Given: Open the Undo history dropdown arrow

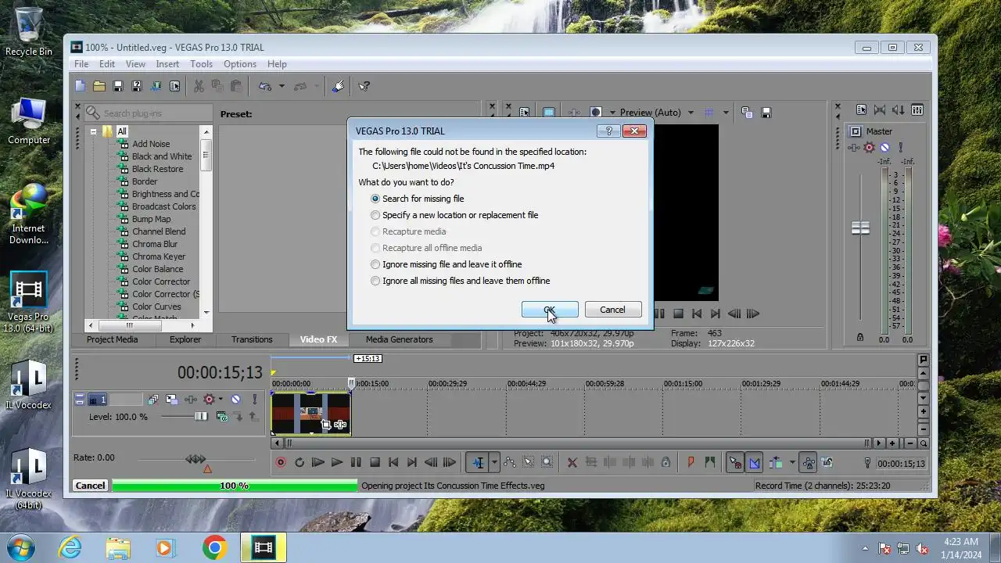Looking at the screenshot, I should (282, 86).
